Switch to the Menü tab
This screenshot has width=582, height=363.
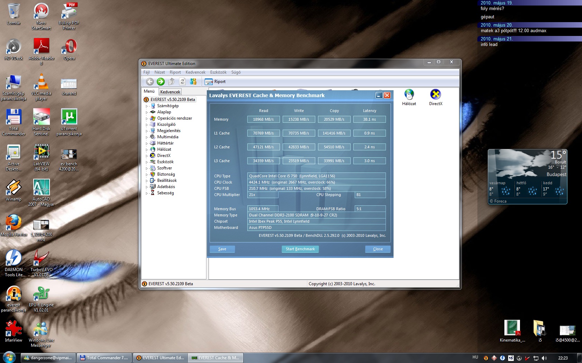[x=149, y=91]
